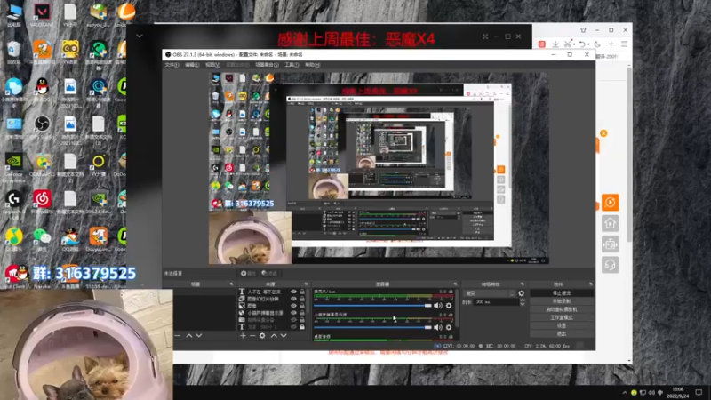Viewport: 711px width, 400px height.
Task: Click the home icon on the browser sidebar
Action: (x=611, y=223)
